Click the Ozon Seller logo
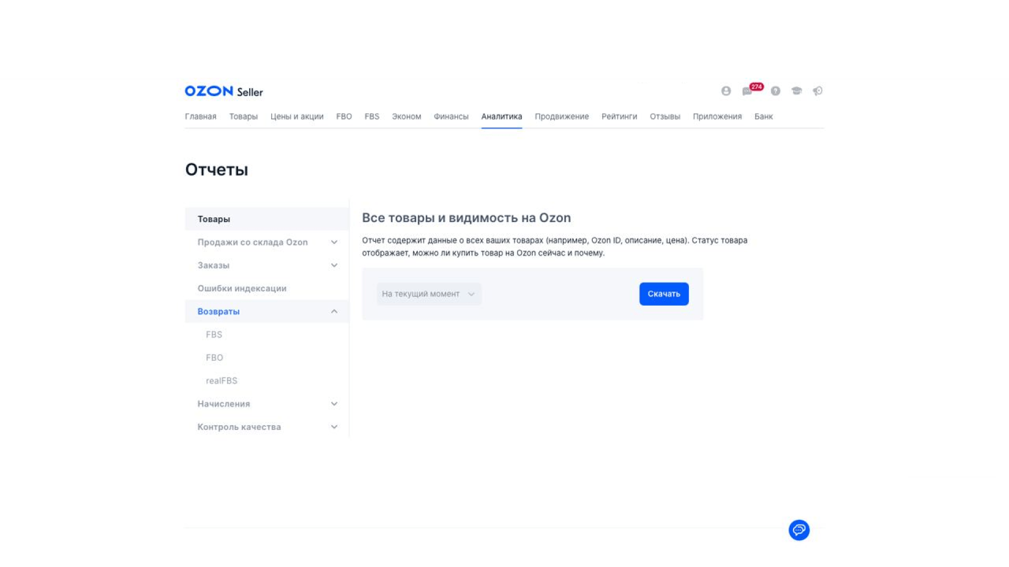This screenshot has width=1009, height=567. [x=224, y=91]
